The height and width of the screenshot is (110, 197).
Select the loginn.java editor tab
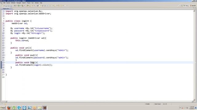coord(6,9)
